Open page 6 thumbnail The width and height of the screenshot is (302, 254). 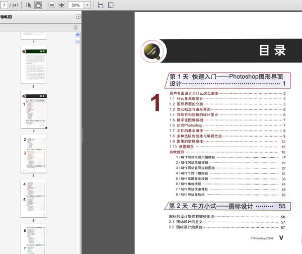point(34,65)
